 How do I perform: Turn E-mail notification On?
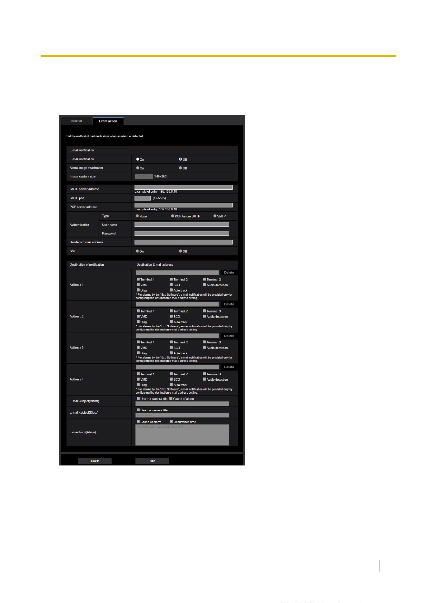coord(138,159)
